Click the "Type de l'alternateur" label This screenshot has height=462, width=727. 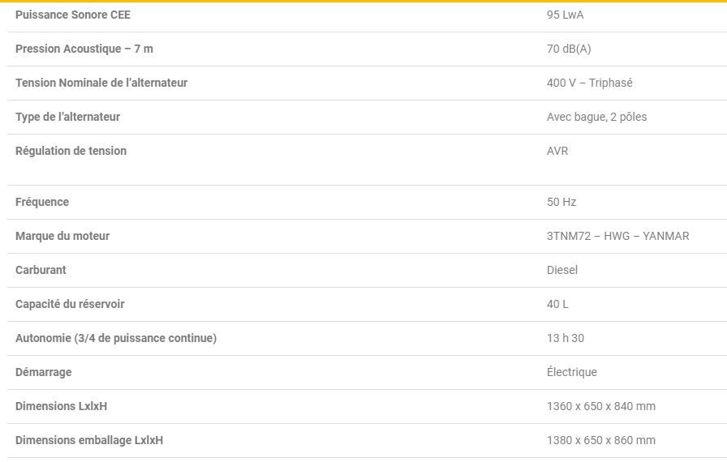point(67,117)
